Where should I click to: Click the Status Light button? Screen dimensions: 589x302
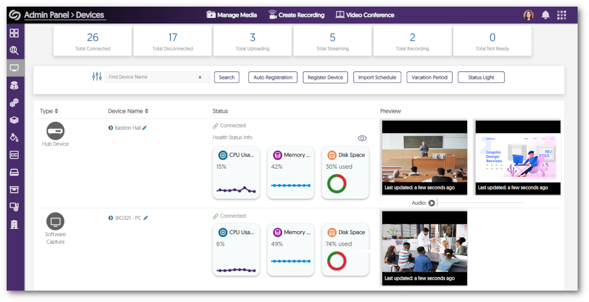(481, 77)
